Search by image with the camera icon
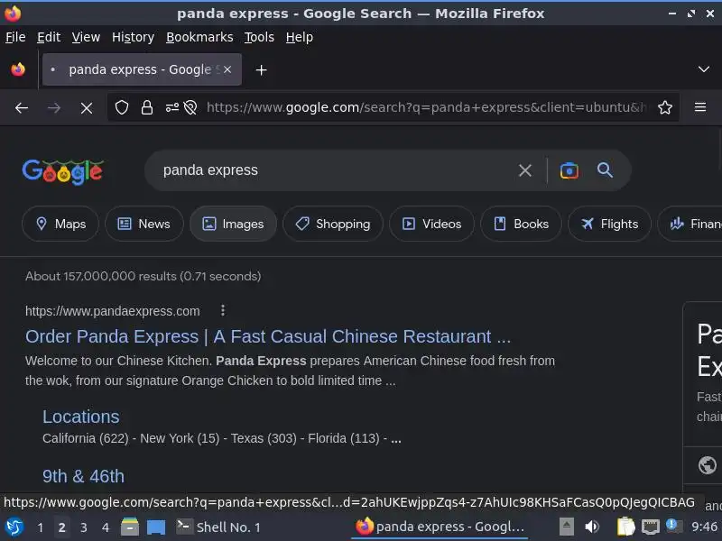The height and width of the screenshot is (541, 722). pos(569,170)
